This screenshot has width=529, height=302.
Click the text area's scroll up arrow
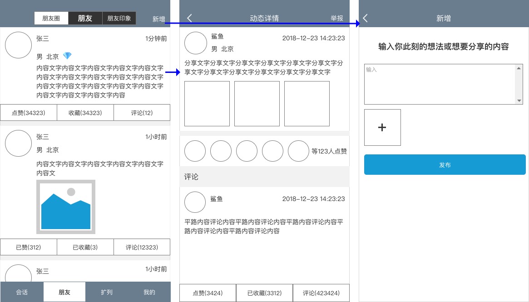(x=519, y=68)
